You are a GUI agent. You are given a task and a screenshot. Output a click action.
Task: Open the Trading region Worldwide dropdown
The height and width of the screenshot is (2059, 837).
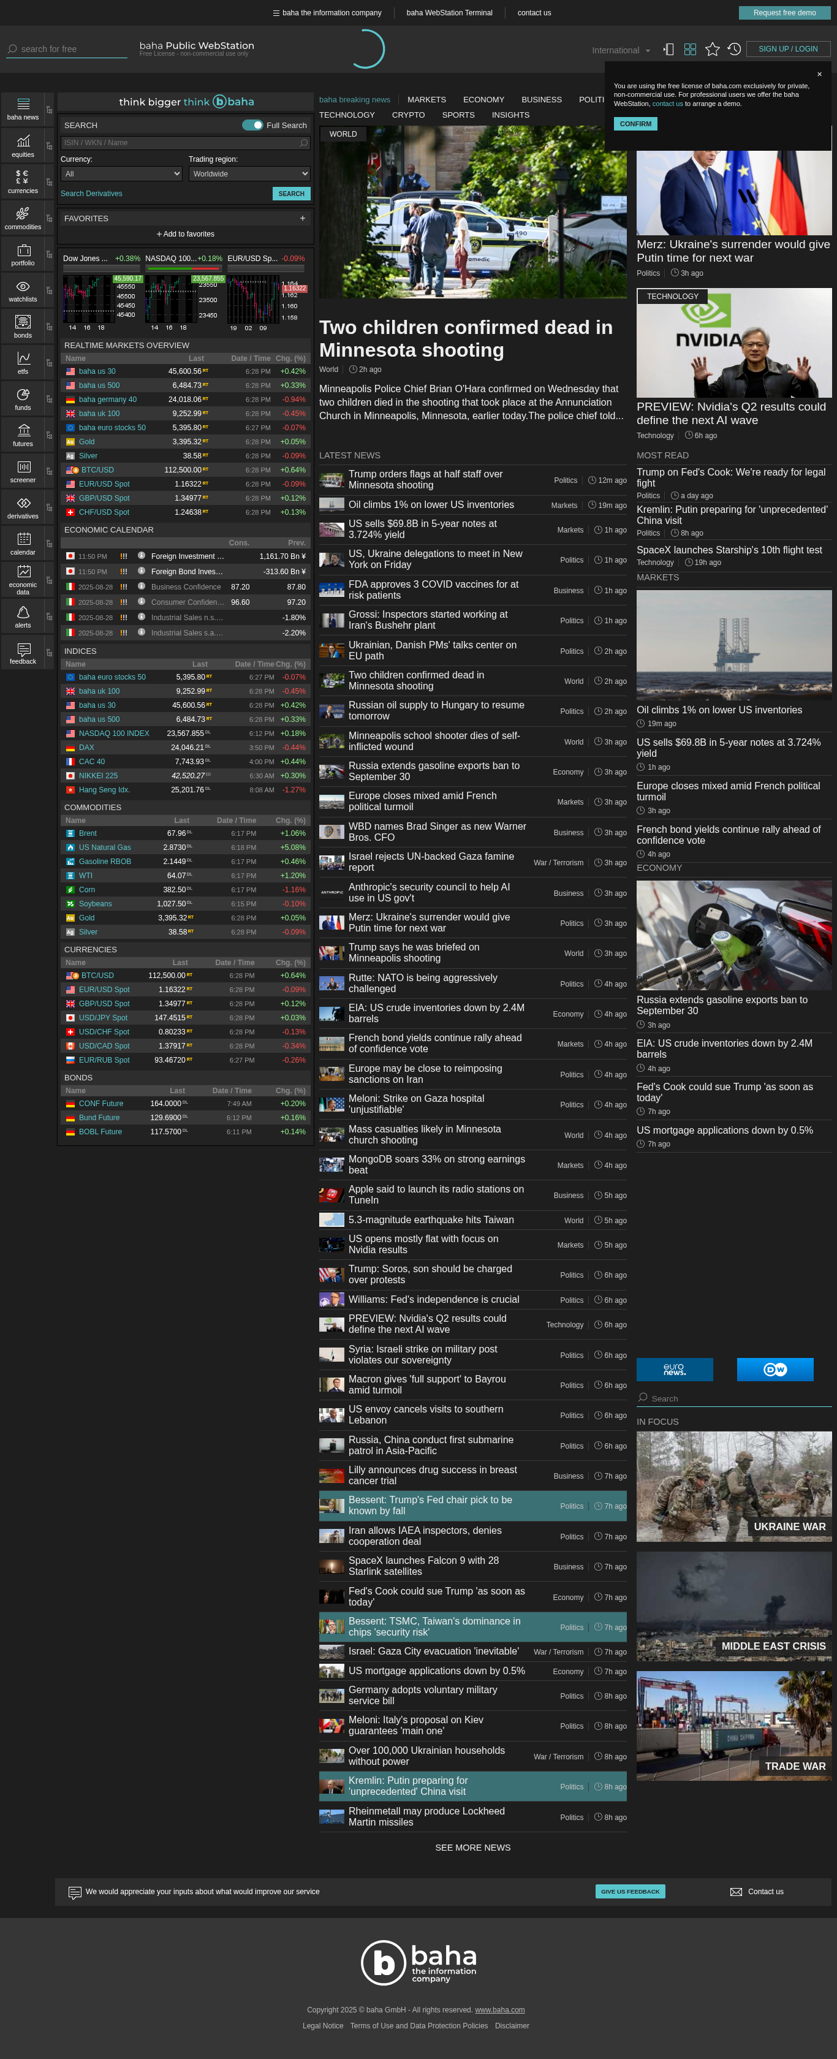point(249,173)
